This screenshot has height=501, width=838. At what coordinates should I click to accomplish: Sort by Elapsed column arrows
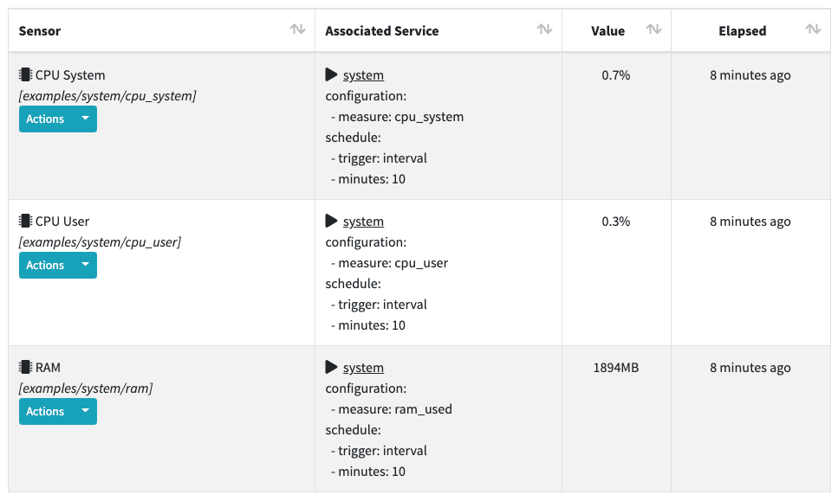point(814,29)
